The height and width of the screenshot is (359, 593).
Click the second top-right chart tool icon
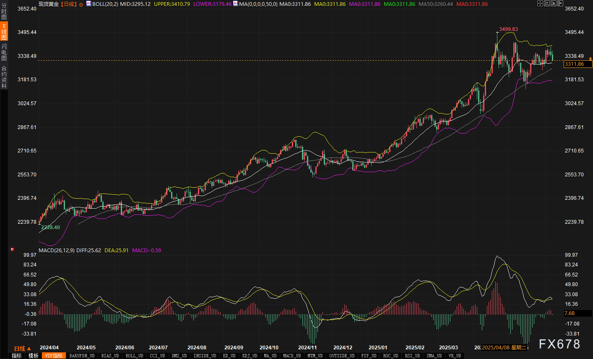coord(547,3)
